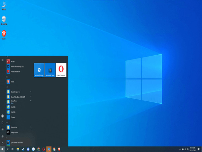Click the Start button in the taskbar
The height and width of the screenshot is (152, 202).
coord(2,149)
